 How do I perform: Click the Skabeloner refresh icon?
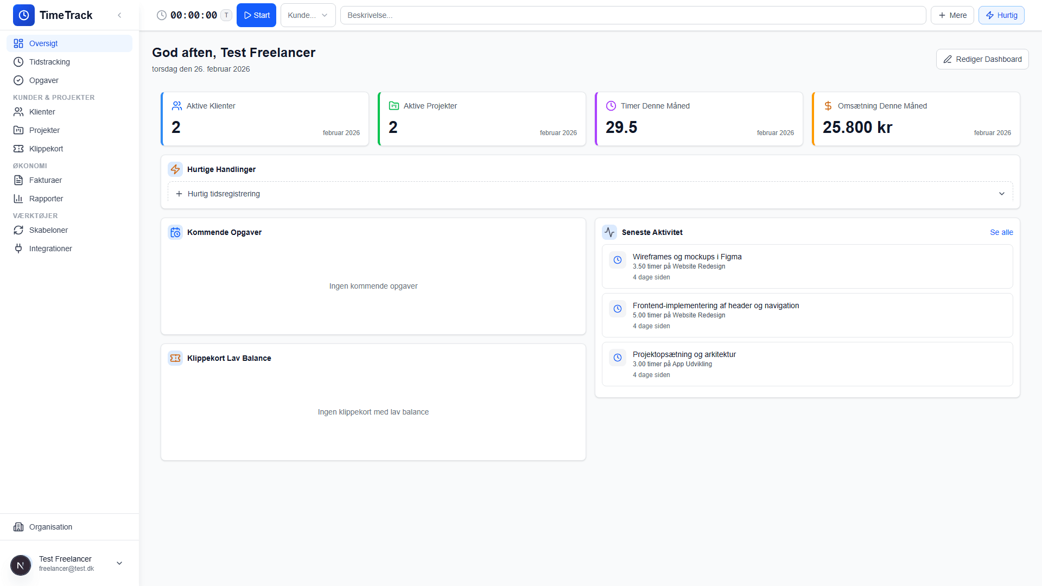(18, 230)
